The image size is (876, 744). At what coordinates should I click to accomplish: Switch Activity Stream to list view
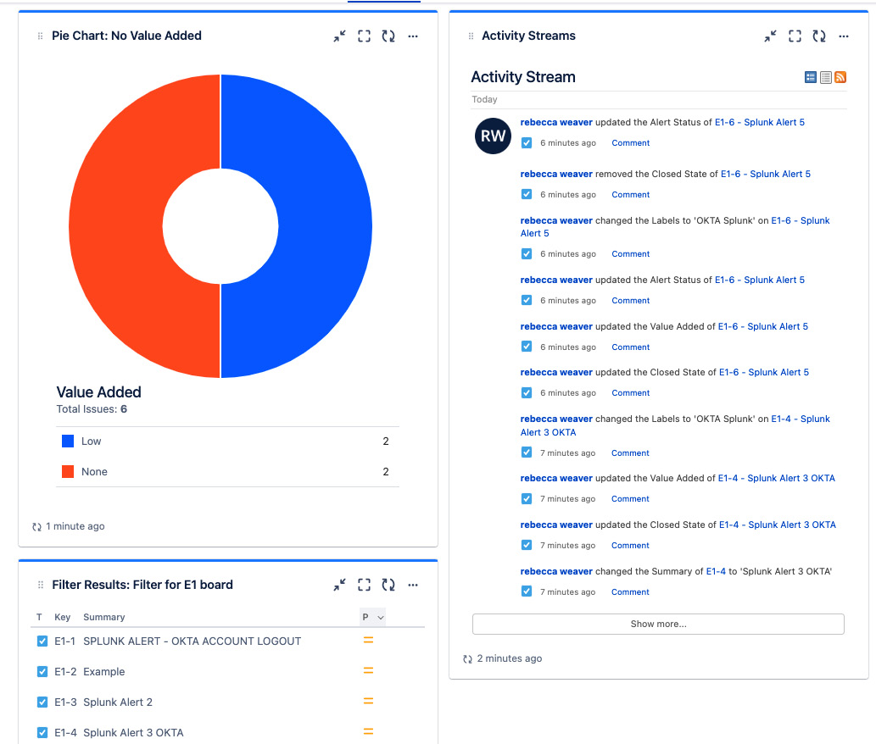[x=826, y=77]
